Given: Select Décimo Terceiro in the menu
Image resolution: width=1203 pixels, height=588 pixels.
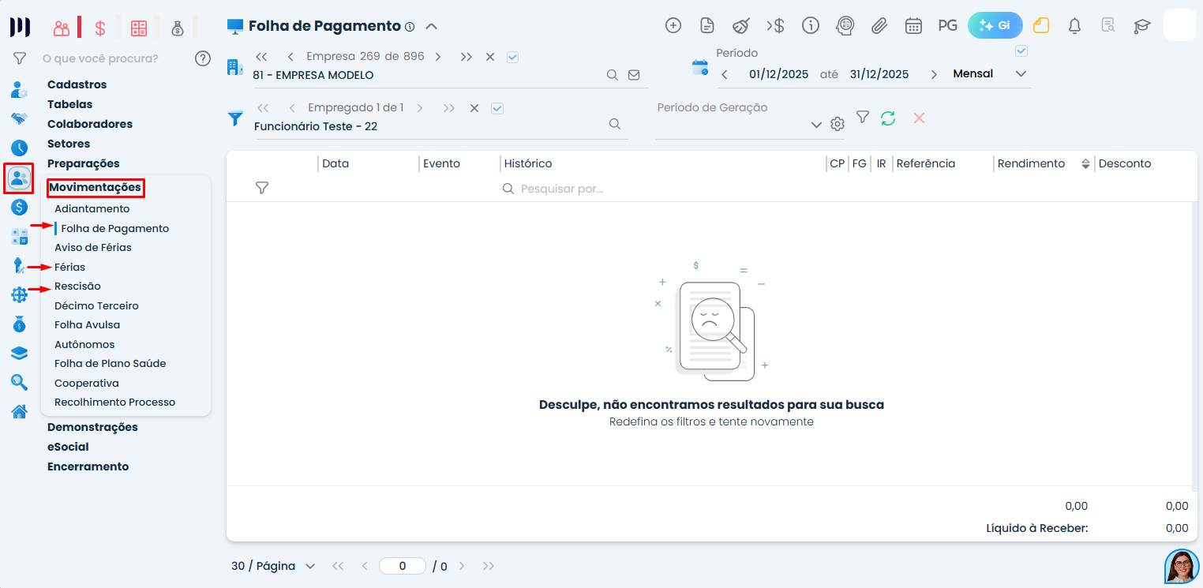Looking at the screenshot, I should 96,305.
